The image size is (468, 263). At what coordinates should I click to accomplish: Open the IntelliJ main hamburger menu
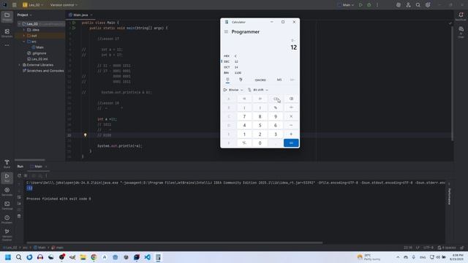pyautogui.click(x=14, y=5)
